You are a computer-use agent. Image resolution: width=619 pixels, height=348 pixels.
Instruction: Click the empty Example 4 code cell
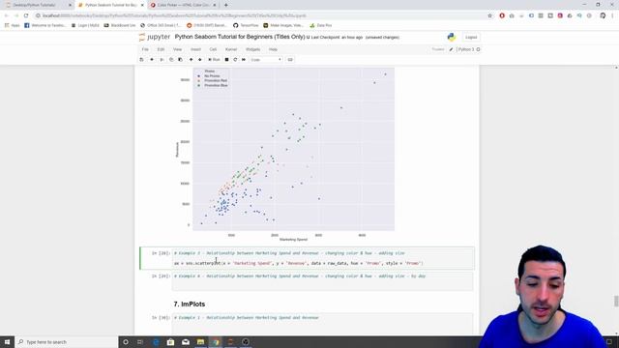pyautogui.click(x=323, y=281)
